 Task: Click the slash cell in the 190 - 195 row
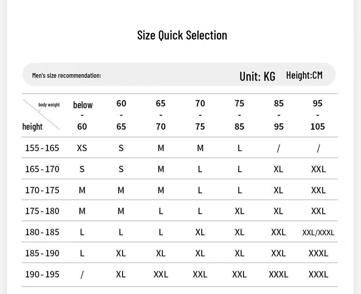(82, 275)
